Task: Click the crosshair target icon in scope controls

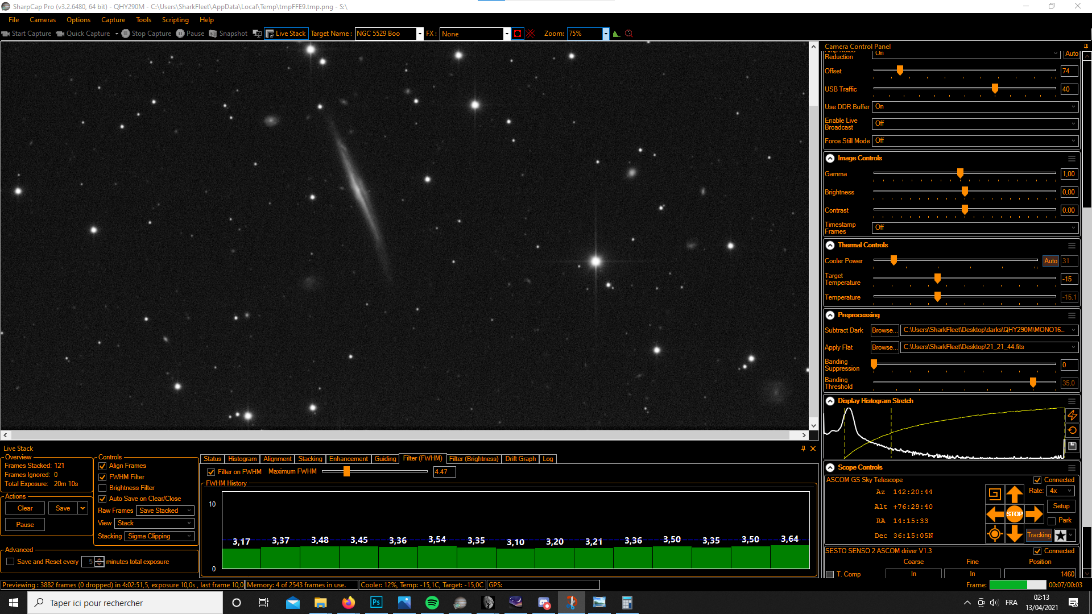Action: pos(995,534)
